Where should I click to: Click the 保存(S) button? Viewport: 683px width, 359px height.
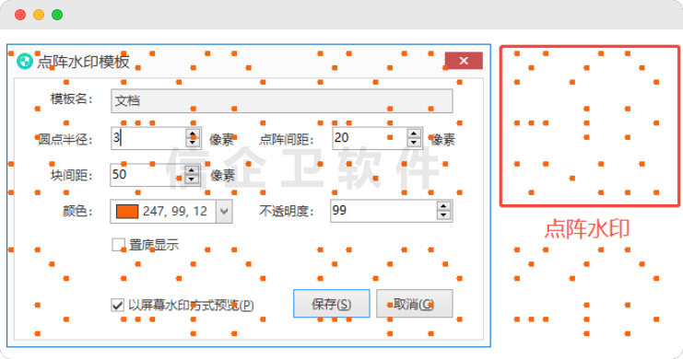[332, 304]
